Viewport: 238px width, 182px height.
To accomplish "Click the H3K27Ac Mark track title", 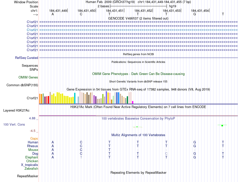I will [138, 107].
